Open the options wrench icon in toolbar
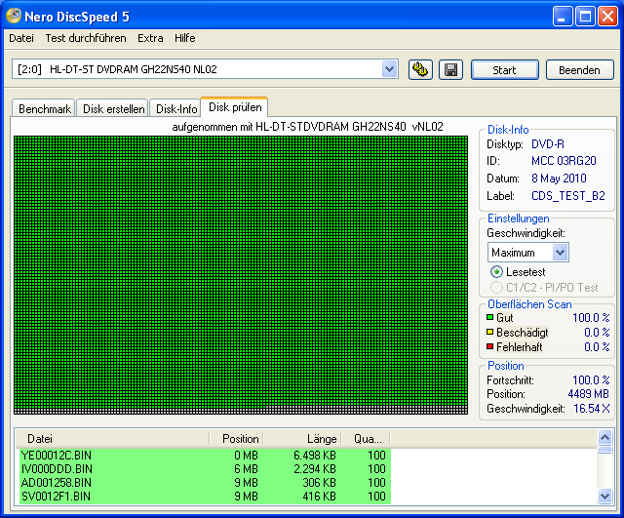Viewport: 624px width, 518px height. pyautogui.click(x=420, y=70)
